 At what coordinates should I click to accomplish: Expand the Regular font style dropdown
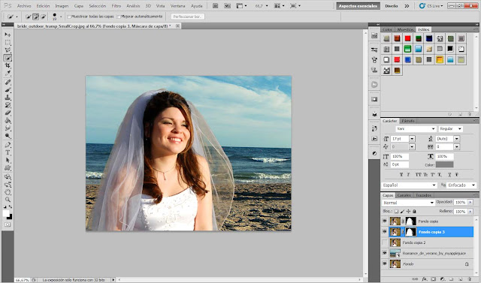(x=450, y=129)
